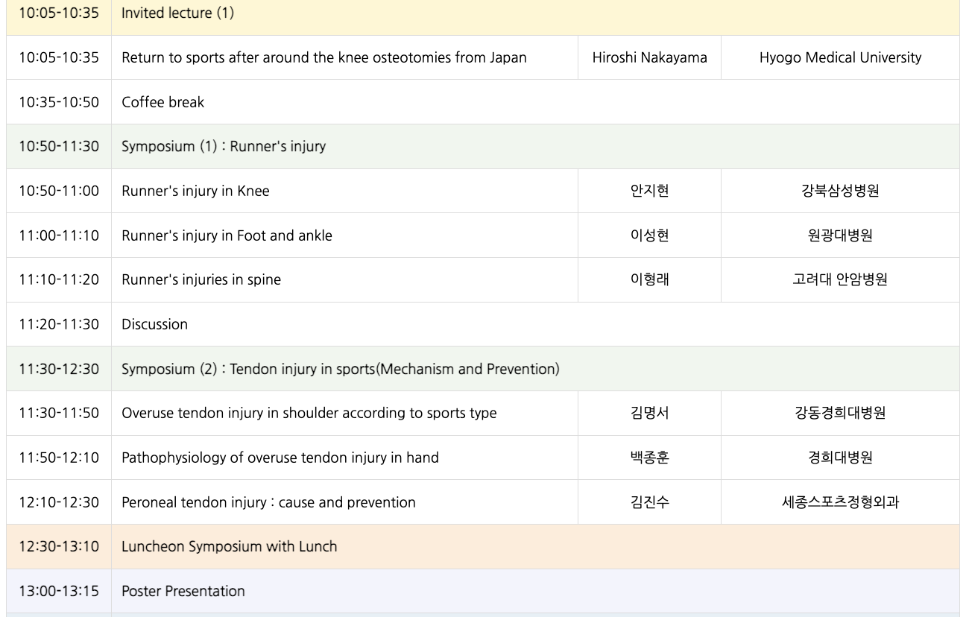Viewport: 969px width, 617px height.
Task: Select the Return to sports knee osteotomies talk
Action: coord(323,57)
